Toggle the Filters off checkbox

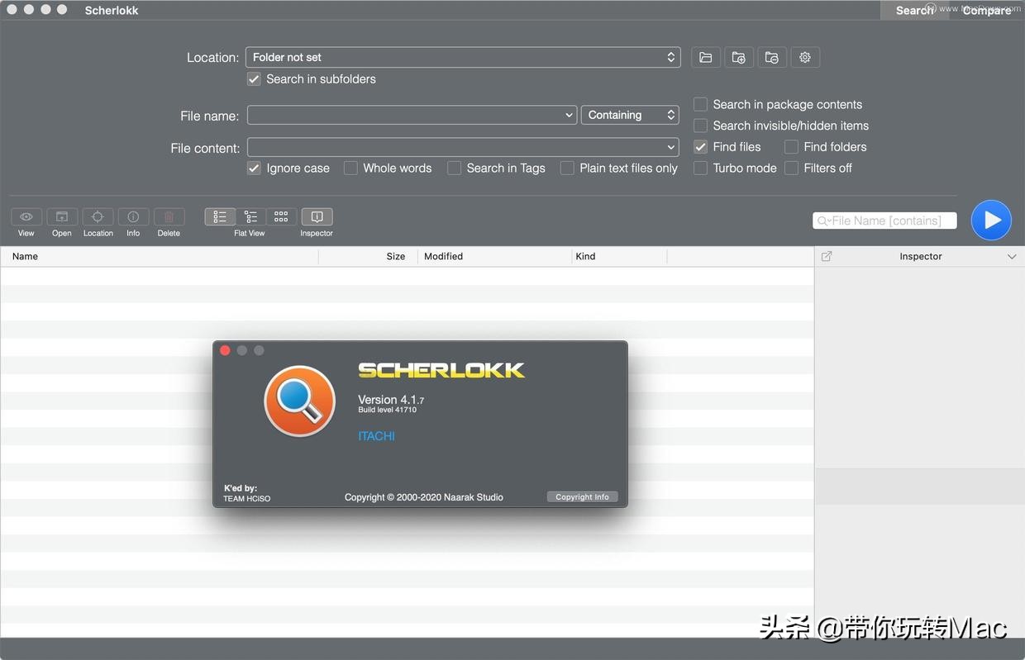click(791, 168)
